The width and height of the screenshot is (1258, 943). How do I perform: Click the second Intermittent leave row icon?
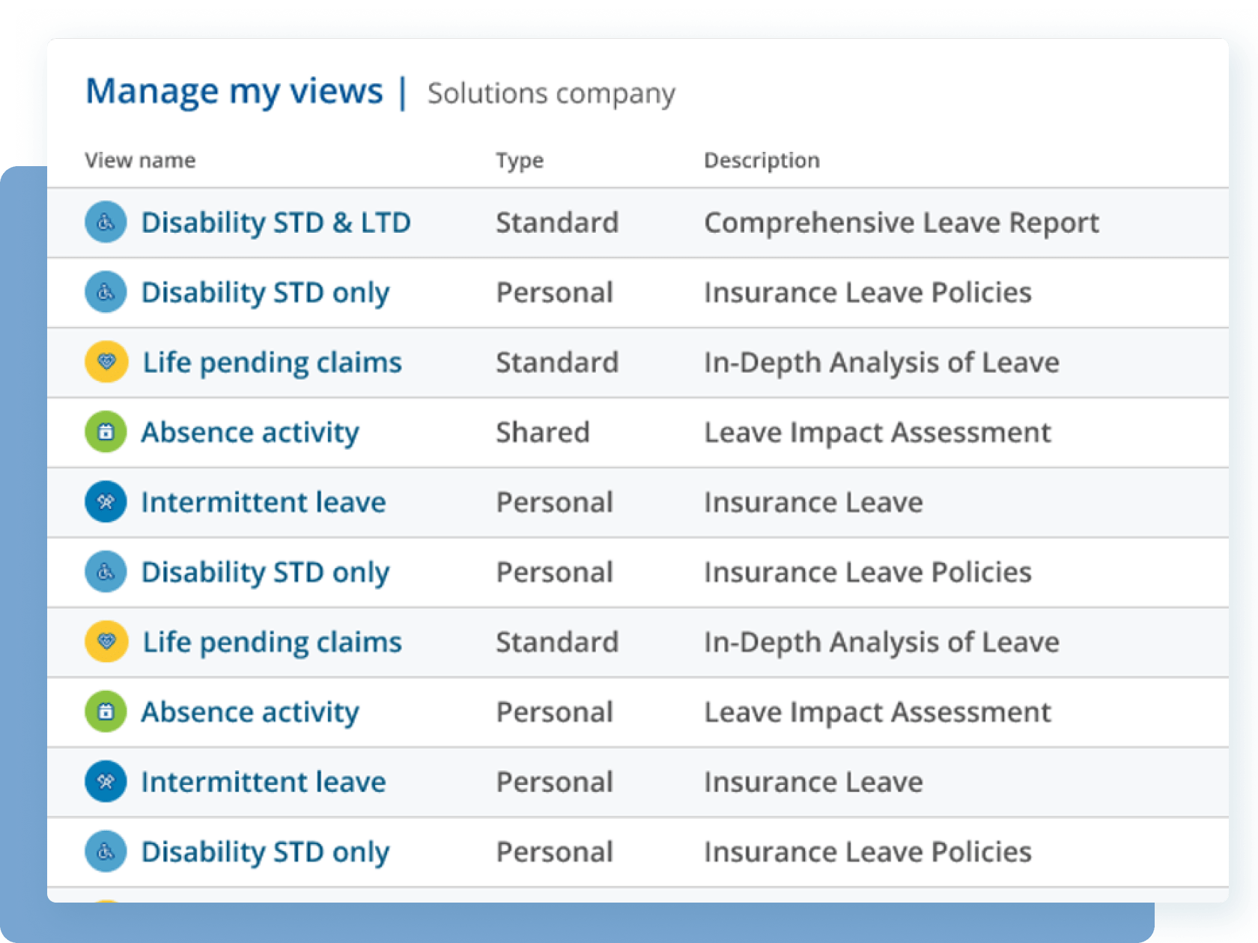pos(105,781)
